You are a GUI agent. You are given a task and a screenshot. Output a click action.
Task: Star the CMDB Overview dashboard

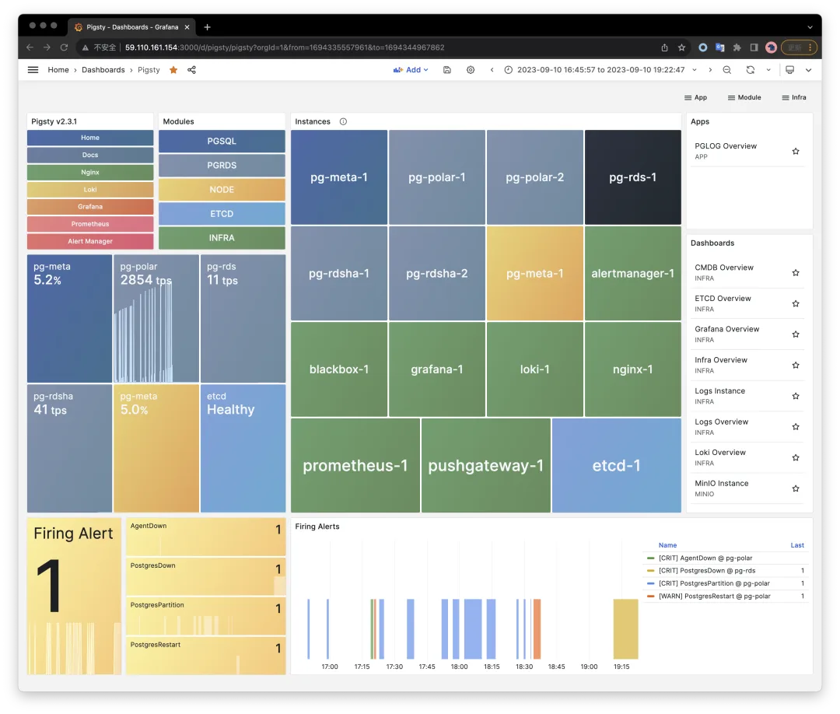pos(796,273)
